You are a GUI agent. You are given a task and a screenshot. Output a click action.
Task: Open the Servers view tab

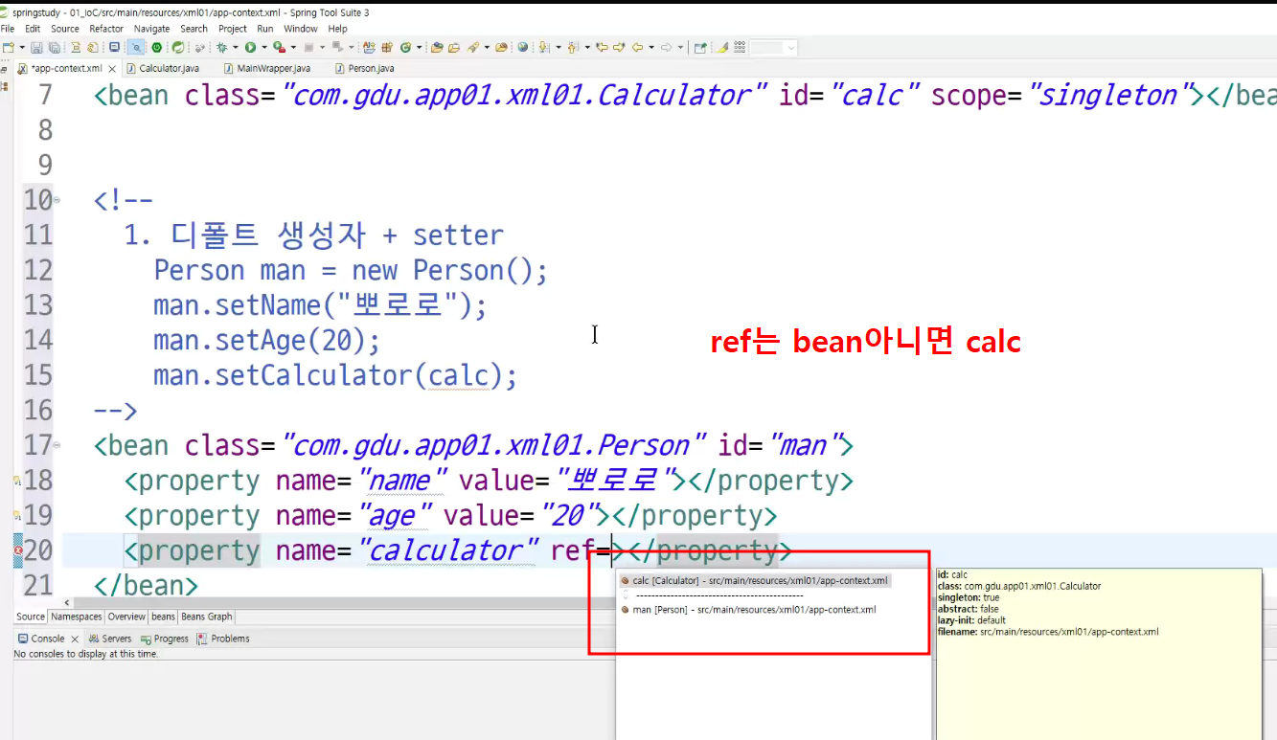tap(110, 639)
